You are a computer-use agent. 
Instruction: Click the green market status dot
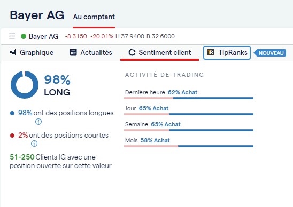click(x=24, y=36)
